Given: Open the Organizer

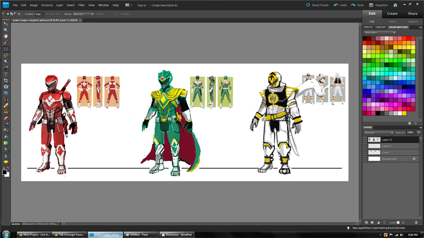Looking at the screenshot, I should click(x=378, y=5).
